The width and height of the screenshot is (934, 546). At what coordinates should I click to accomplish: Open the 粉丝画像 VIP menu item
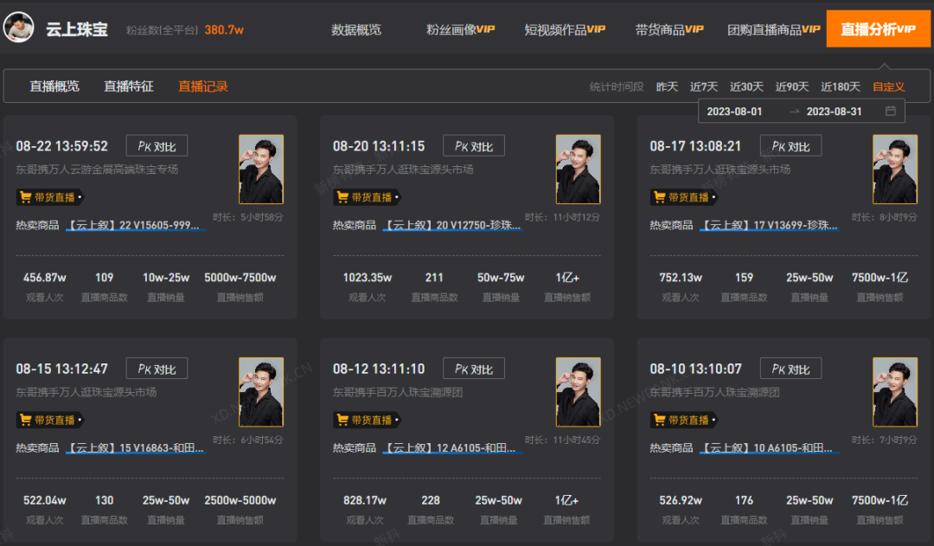[460, 29]
